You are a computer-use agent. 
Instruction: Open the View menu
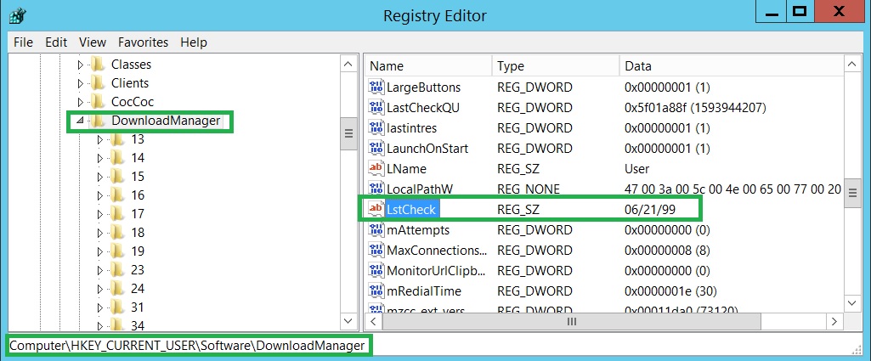tap(93, 42)
